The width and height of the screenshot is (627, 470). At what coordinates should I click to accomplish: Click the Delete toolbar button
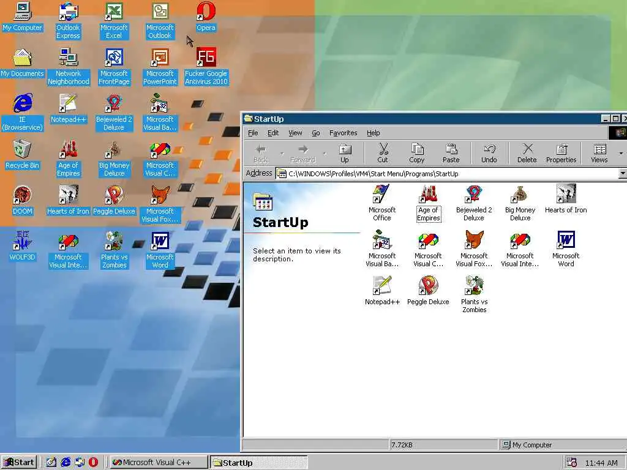(x=527, y=154)
